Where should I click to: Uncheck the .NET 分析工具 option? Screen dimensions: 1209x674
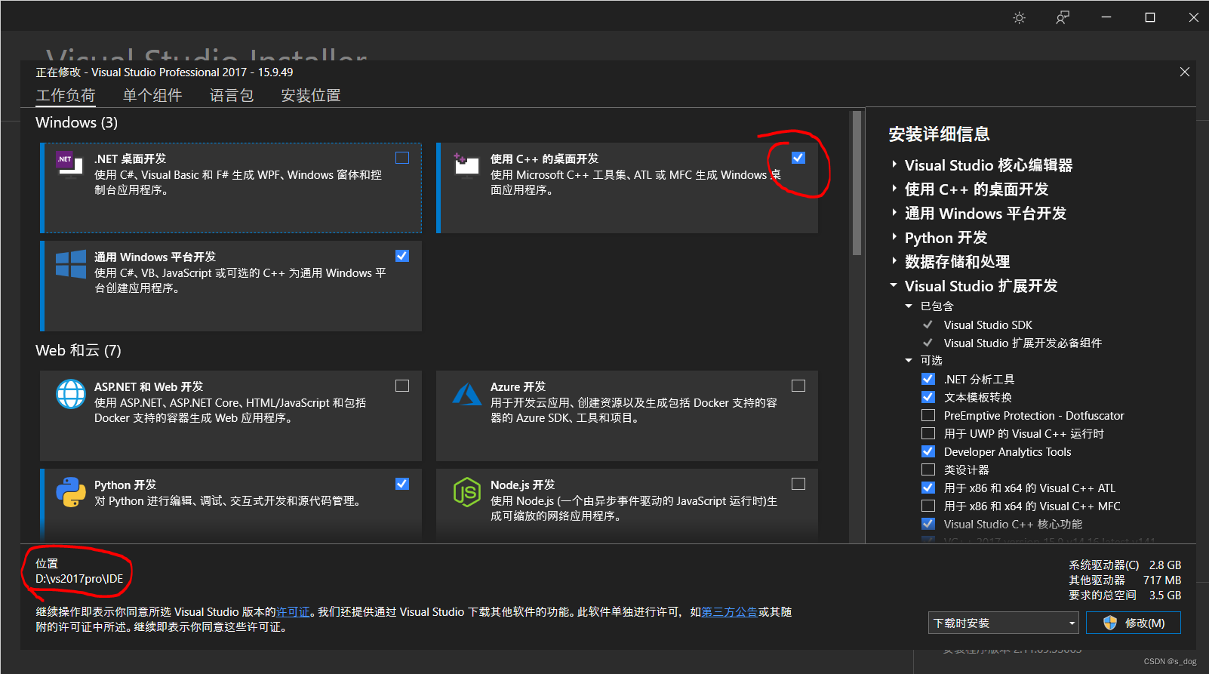point(928,379)
